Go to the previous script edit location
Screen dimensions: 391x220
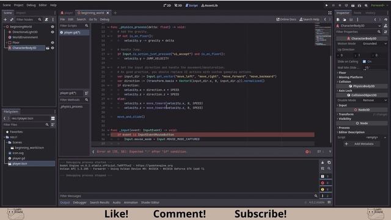(x=325, y=19)
